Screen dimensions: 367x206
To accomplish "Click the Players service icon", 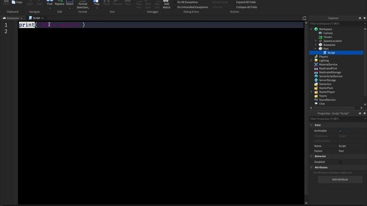I will (316, 57).
